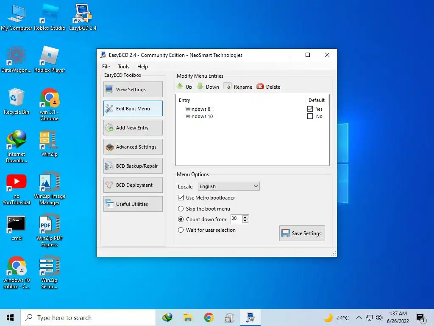The height and width of the screenshot is (326, 434).
Task: Select windows 10 roblox Chrome shortcut
Action: point(17,273)
